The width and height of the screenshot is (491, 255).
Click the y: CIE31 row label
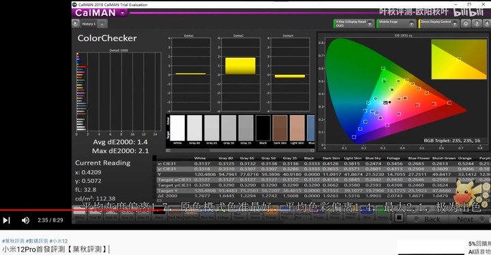(x=167, y=169)
